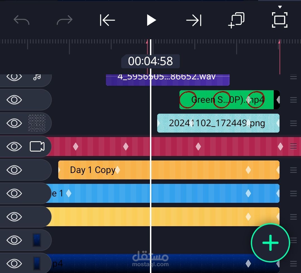Toggle eye of the bottom p4 layer

[x=14, y=264]
